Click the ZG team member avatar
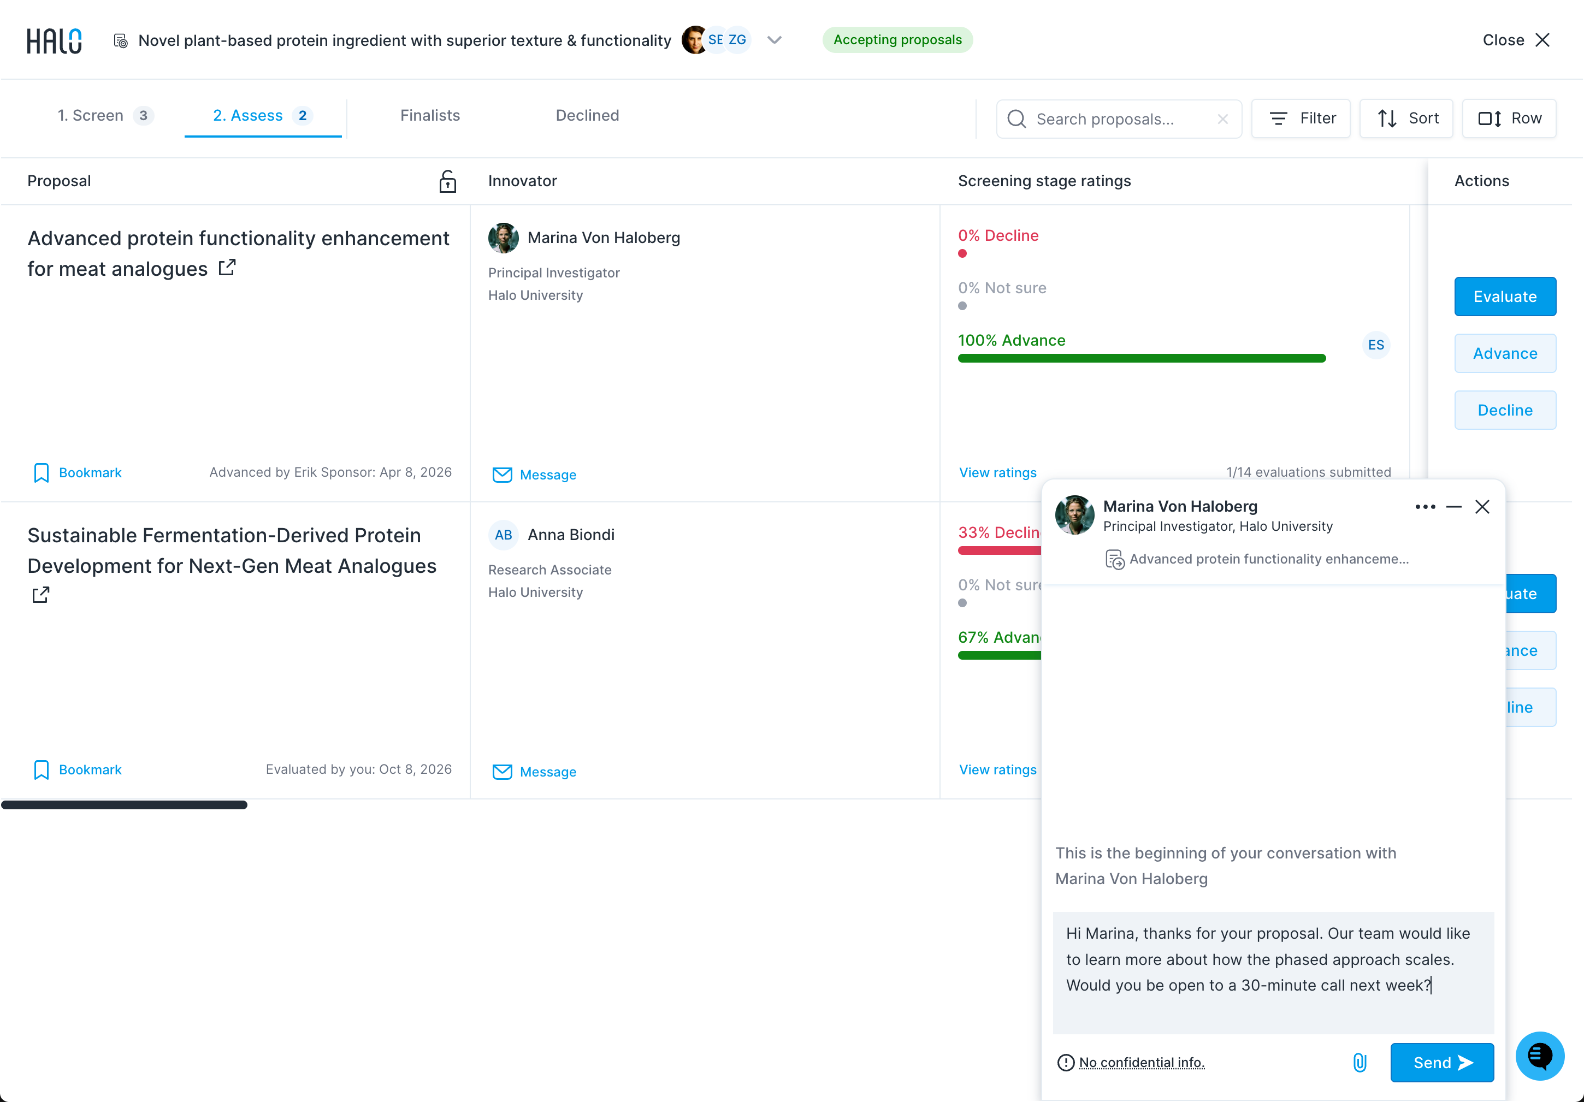This screenshot has width=1584, height=1102. 737,40
